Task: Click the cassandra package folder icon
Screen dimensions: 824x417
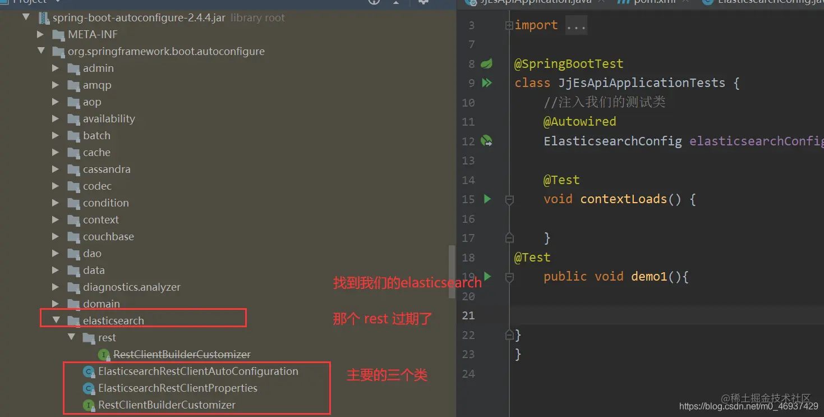Action: (x=73, y=169)
